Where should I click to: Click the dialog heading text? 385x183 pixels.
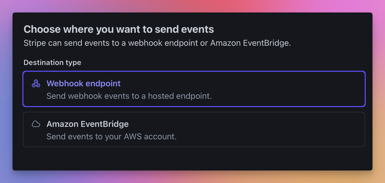(x=119, y=29)
